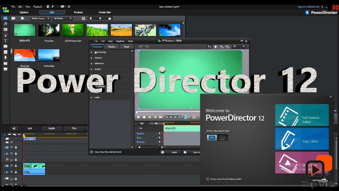The width and height of the screenshot is (339, 191).
Task: Click fast forward in PiP Designer
Action: pyautogui.click(x=161, y=117)
